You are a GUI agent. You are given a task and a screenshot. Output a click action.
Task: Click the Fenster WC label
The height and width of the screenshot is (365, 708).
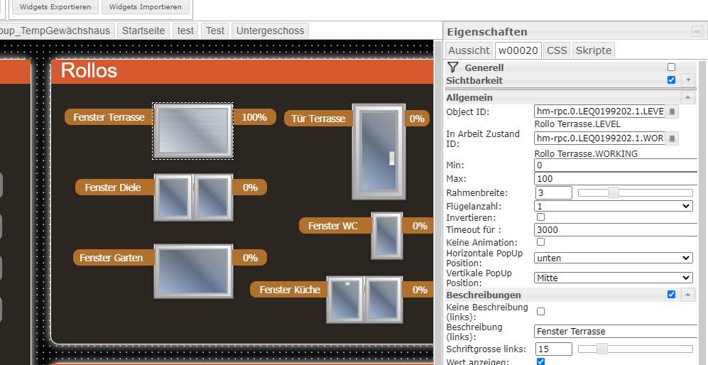pos(333,225)
